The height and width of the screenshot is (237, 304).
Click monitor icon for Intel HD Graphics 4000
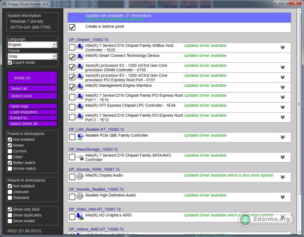pyautogui.click(x=80, y=216)
